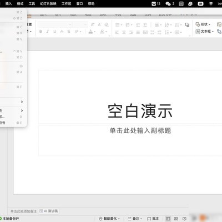This screenshot has width=222, height=222.
Task: Click the WeChat icon in the menu bar
Action: [x=168, y=3]
